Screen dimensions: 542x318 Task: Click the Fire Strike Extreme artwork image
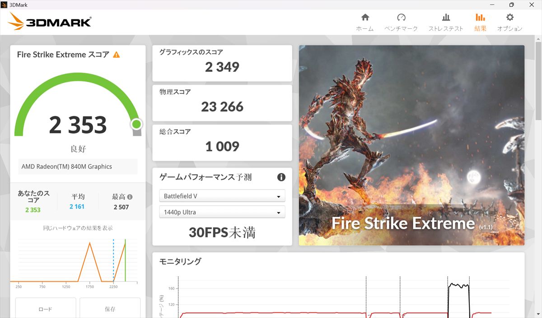[411, 144]
